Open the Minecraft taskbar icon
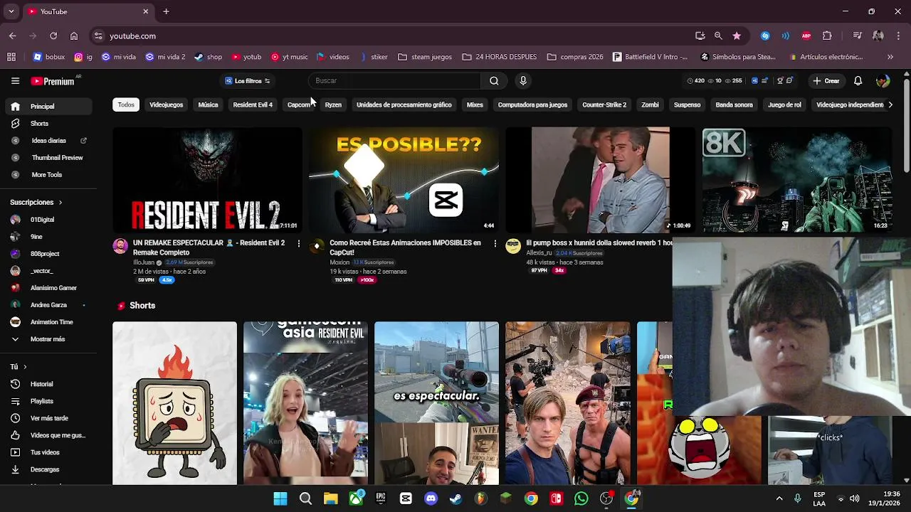 pyautogui.click(x=505, y=498)
